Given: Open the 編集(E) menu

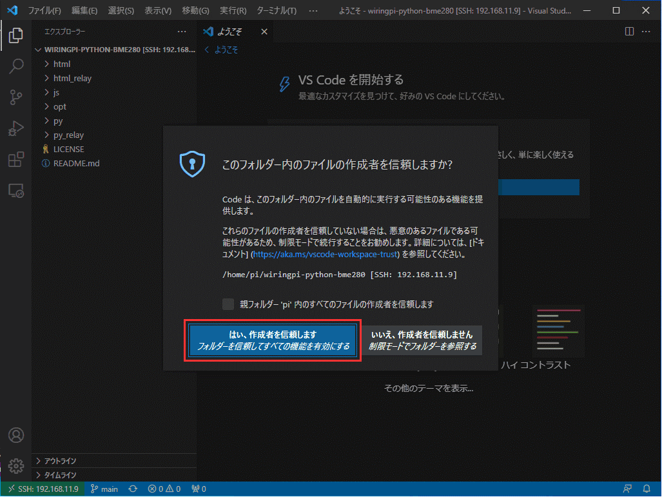Looking at the screenshot, I should 84,10.
